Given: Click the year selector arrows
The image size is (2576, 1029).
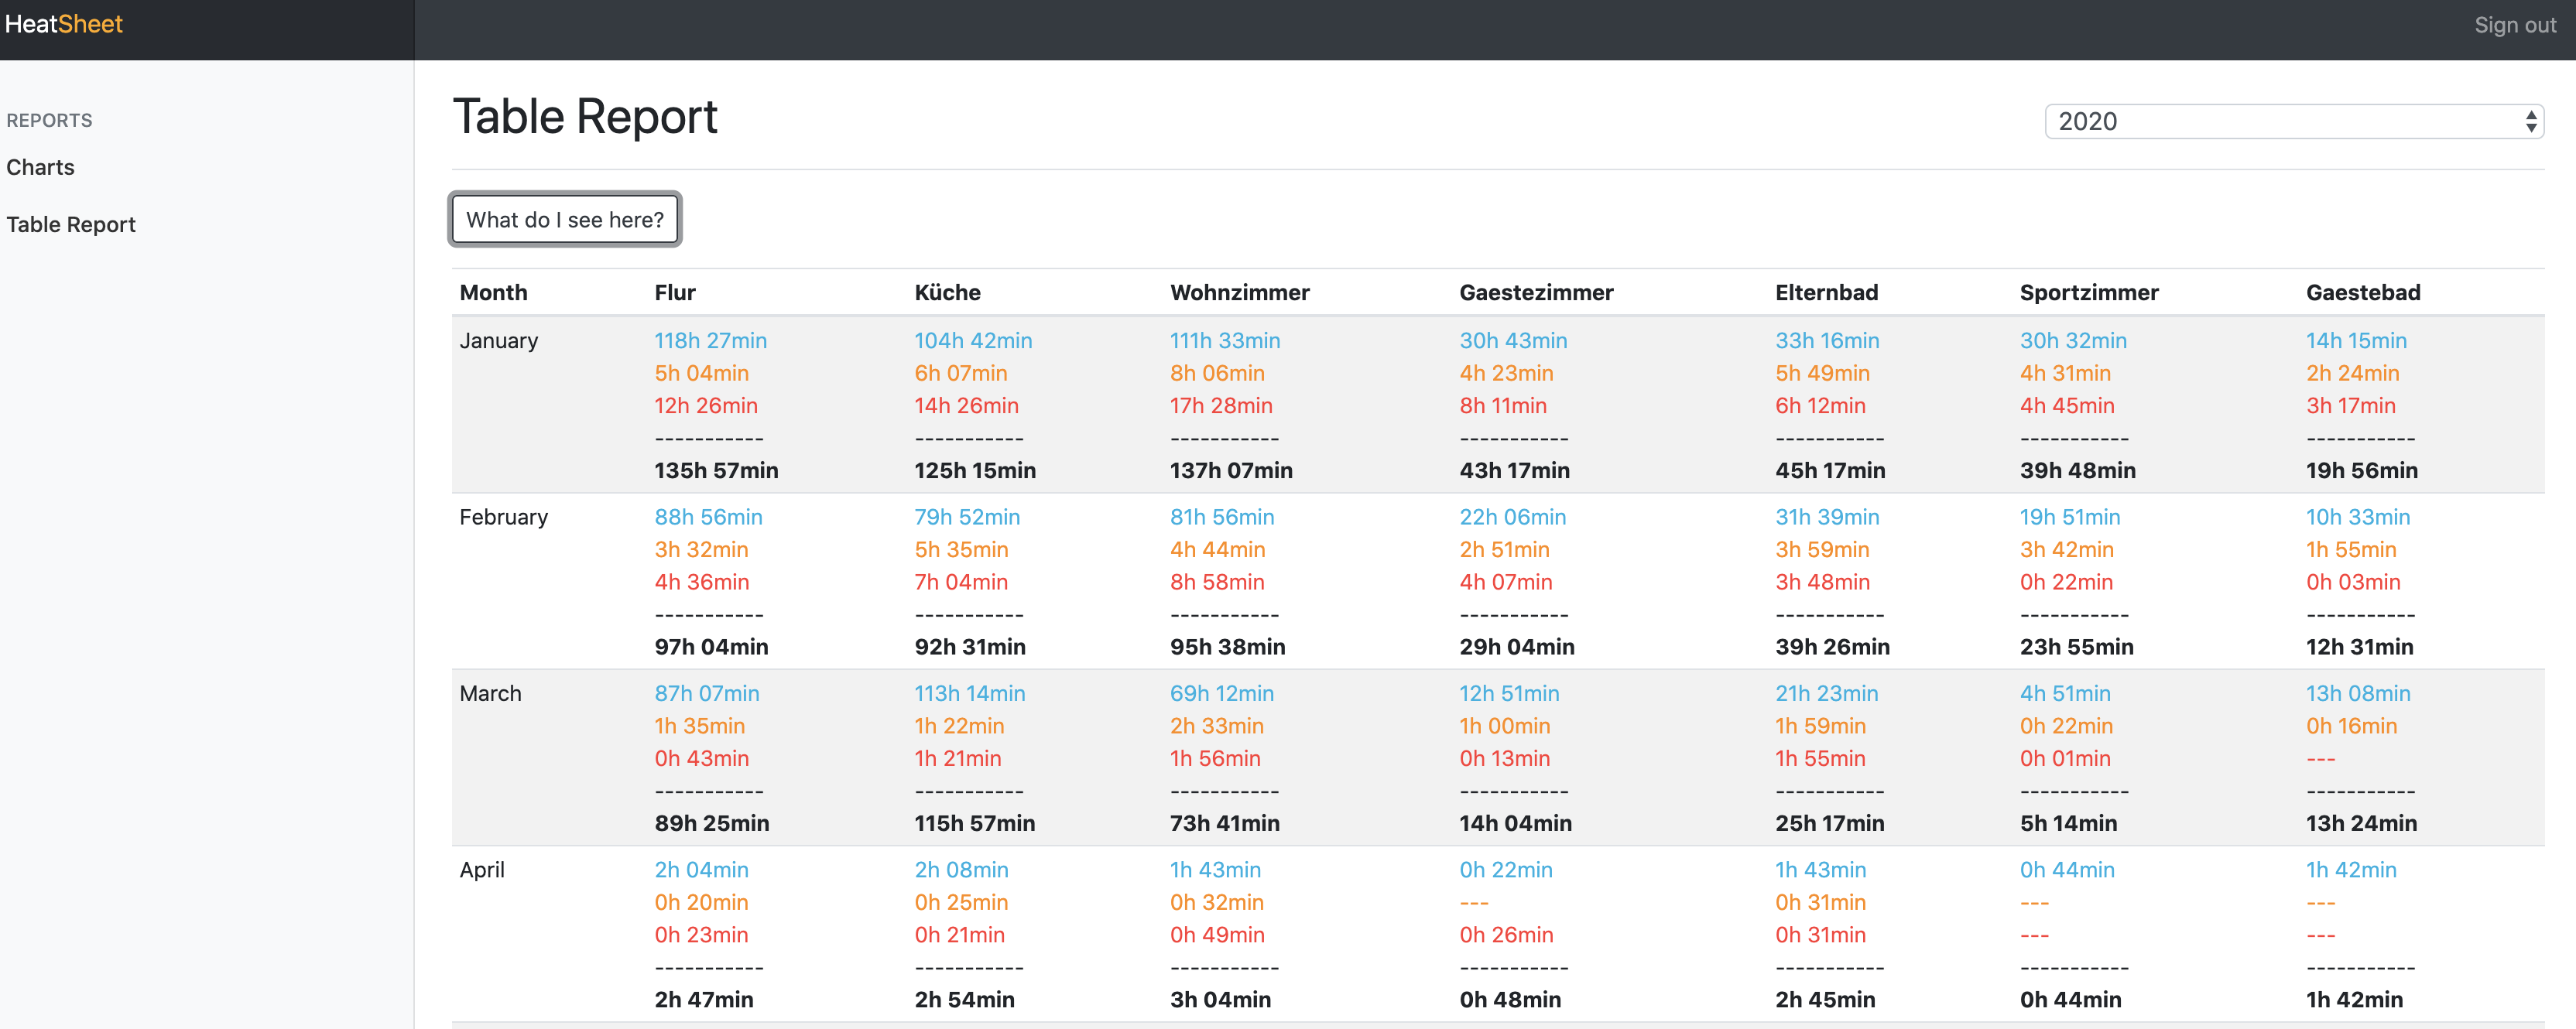Looking at the screenshot, I should click(2530, 121).
